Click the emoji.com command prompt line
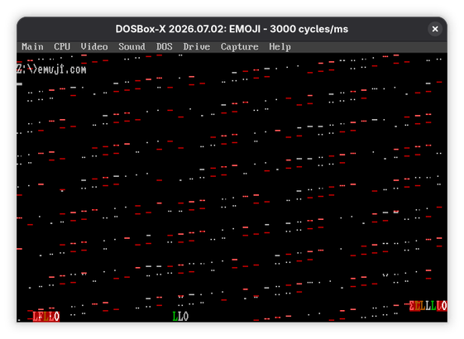464x339 pixels. (51, 69)
